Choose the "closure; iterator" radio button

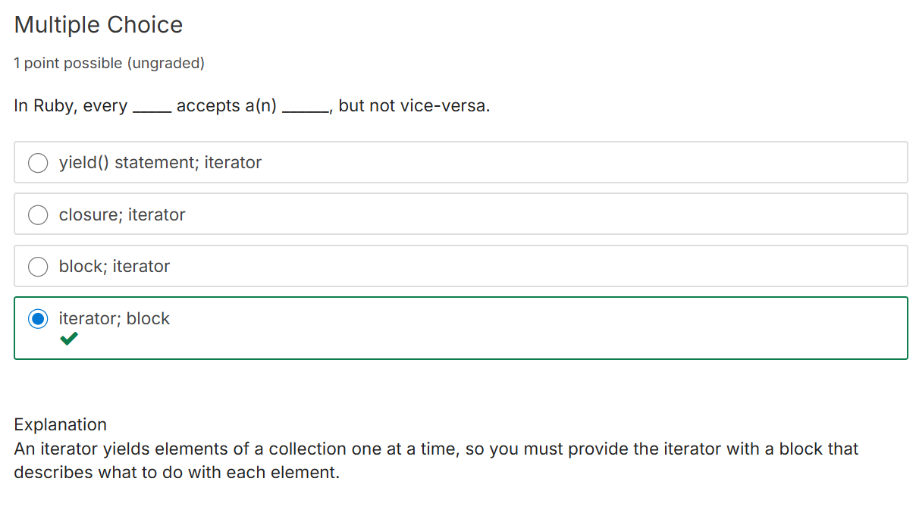[x=38, y=215]
